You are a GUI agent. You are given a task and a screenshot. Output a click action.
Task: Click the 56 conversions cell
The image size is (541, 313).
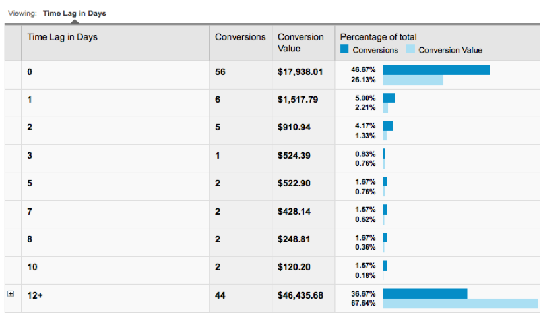click(x=220, y=72)
